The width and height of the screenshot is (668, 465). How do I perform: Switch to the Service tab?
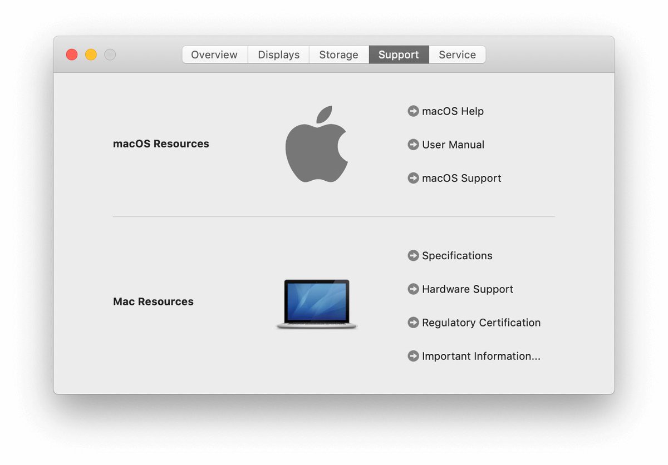click(457, 55)
